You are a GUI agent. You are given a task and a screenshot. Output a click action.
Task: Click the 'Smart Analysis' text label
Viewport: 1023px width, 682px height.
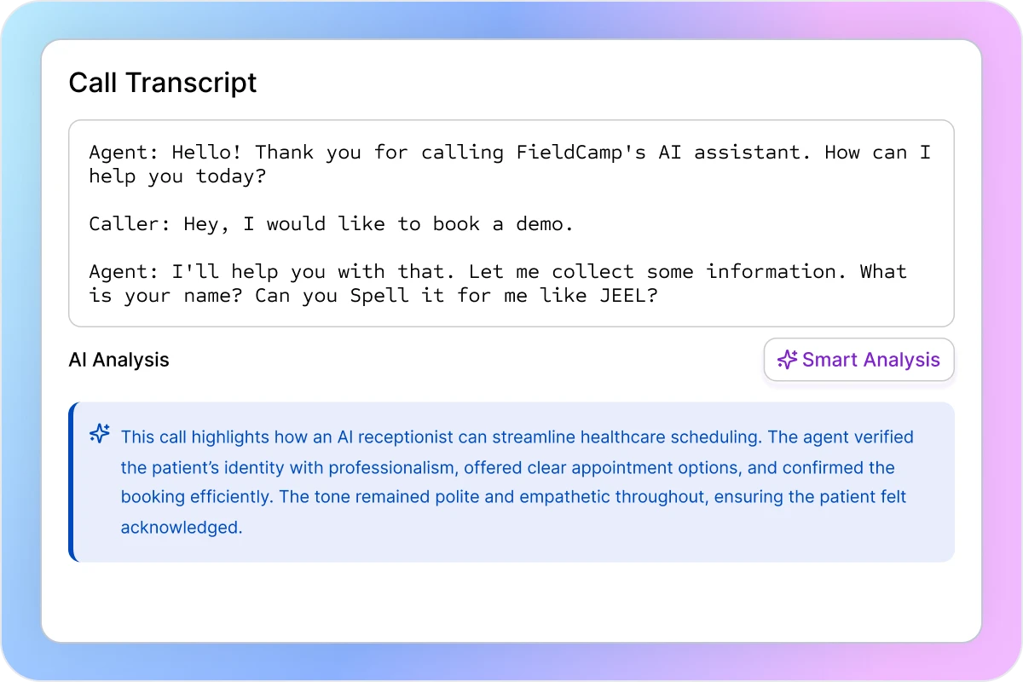pos(870,360)
